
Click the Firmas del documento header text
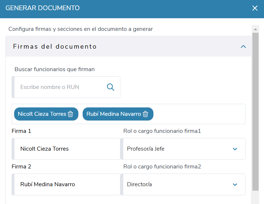55,46
